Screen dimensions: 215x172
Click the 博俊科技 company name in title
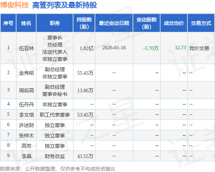[x=15, y=5]
